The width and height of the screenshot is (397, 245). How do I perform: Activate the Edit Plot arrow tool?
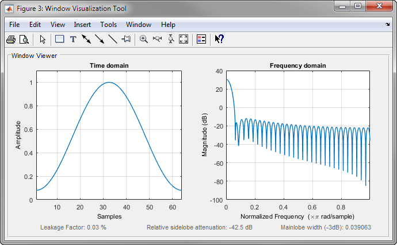(43, 40)
